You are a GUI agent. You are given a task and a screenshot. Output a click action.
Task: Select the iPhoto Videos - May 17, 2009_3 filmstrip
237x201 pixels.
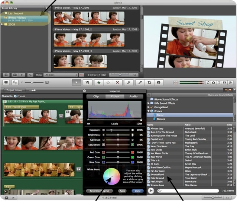[x=80, y=61]
